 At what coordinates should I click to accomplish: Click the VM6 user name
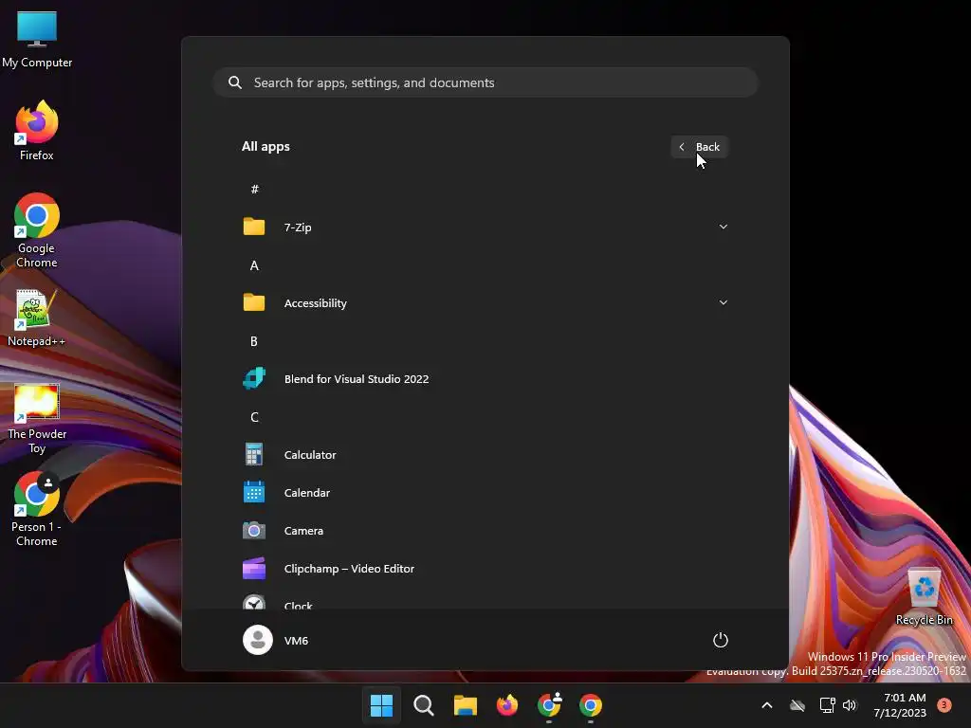coord(296,640)
